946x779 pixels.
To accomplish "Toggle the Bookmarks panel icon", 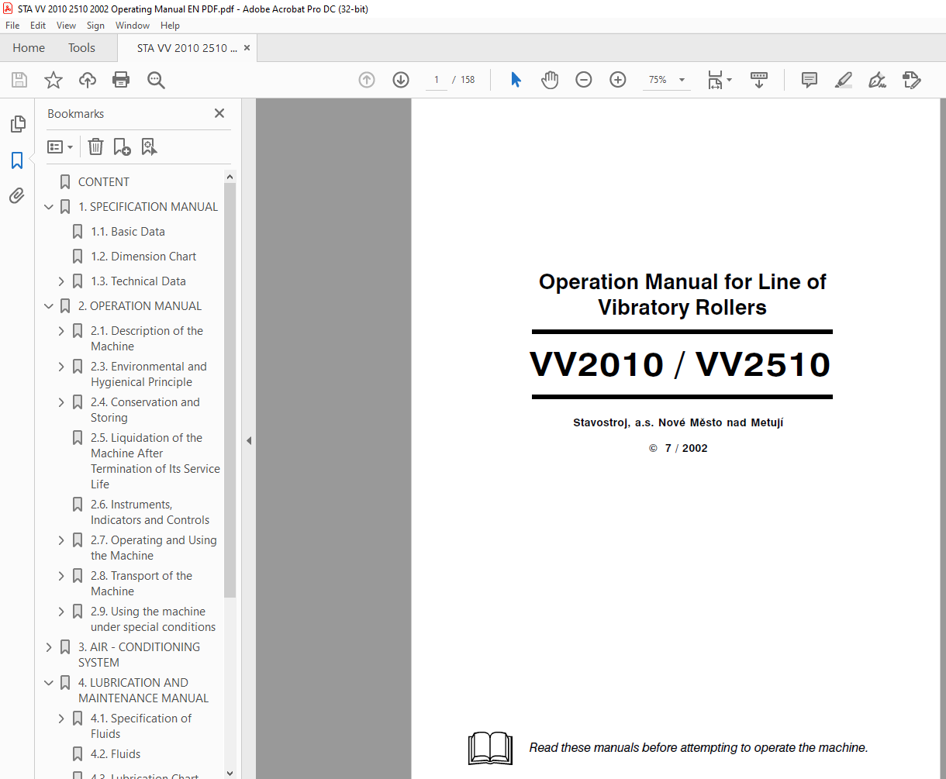I will click(x=17, y=160).
